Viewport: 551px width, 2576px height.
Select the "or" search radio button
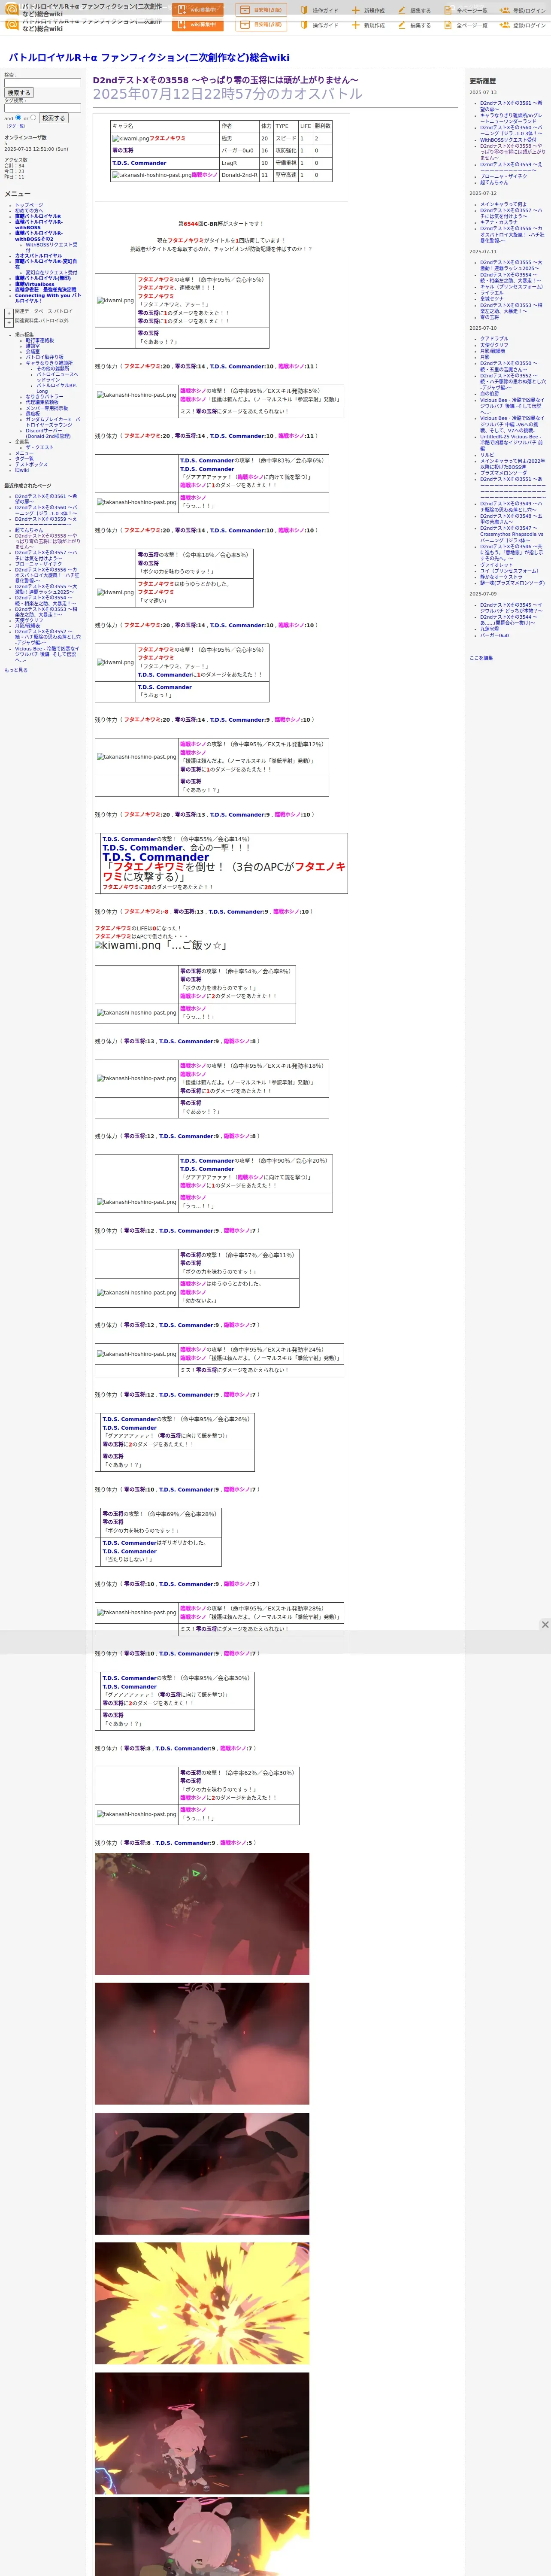click(33, 118)
